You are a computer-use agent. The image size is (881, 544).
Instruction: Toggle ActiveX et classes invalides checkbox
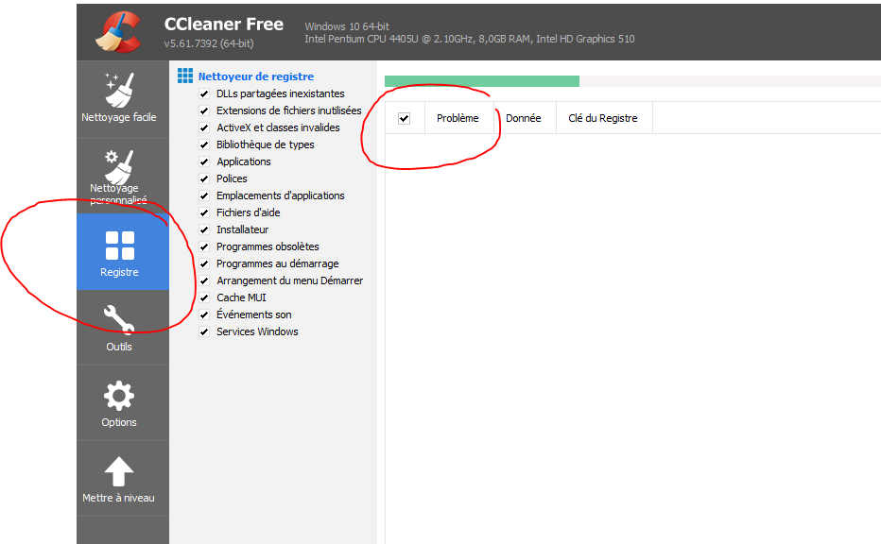click(204, 128)
